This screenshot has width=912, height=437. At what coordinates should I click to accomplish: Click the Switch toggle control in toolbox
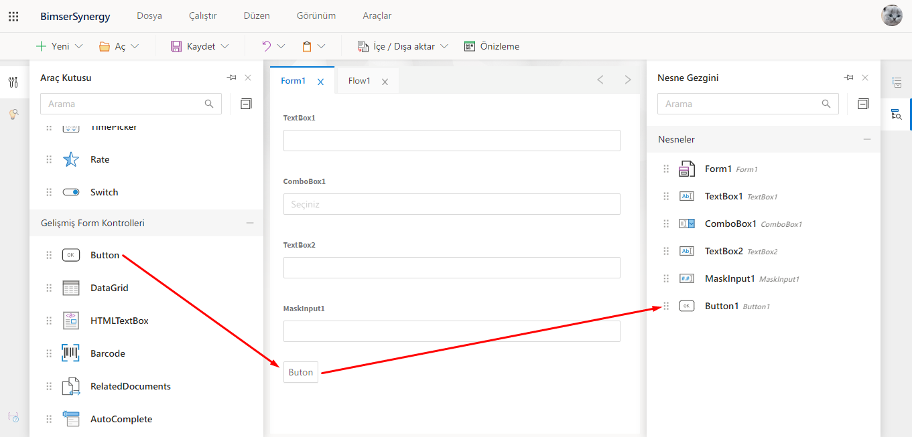[x=71, y=192]
